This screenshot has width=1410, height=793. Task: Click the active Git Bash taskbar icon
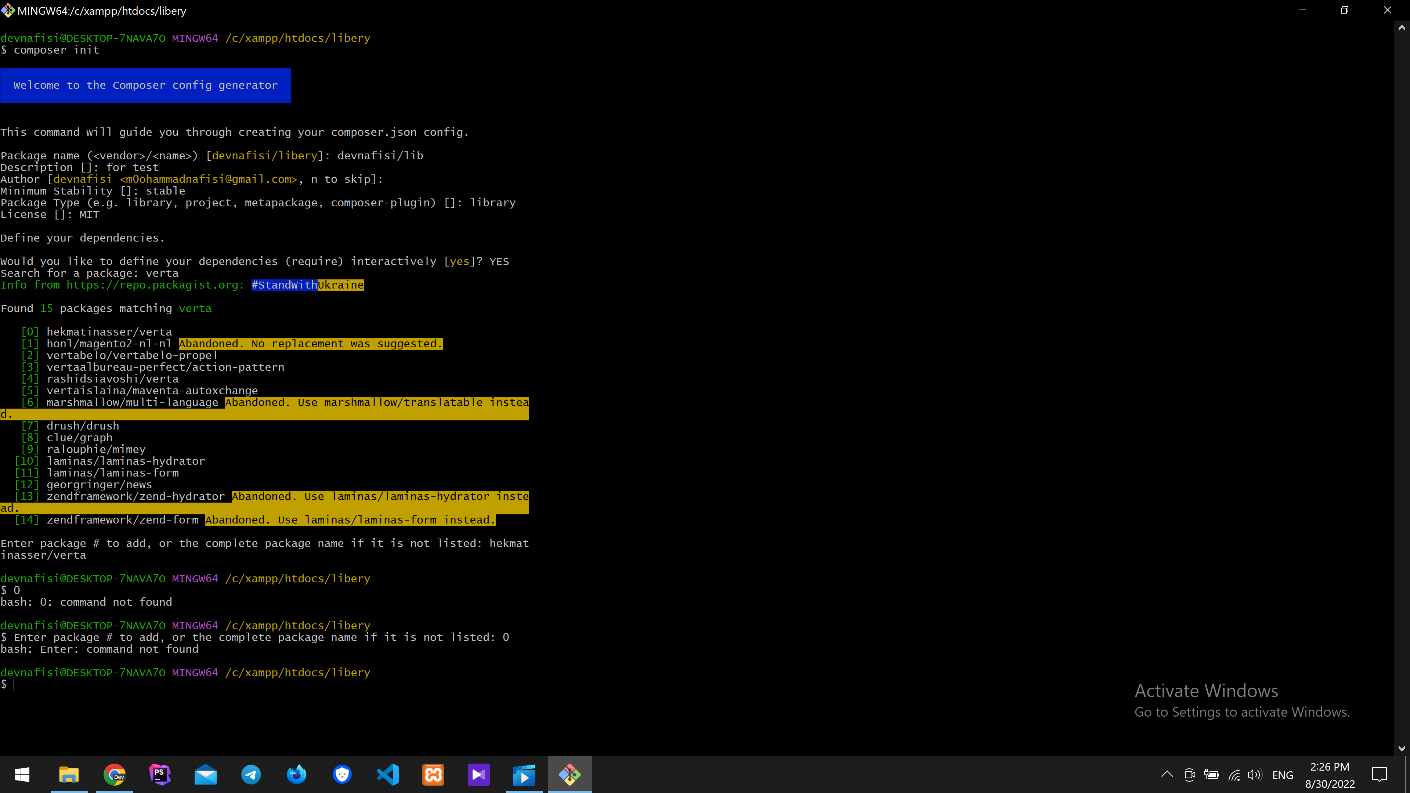pyautogui.click(x=569, y=774)
